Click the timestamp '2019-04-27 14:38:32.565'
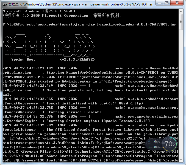Viewport: 186px width, 165px height. [x=28, y=99]
